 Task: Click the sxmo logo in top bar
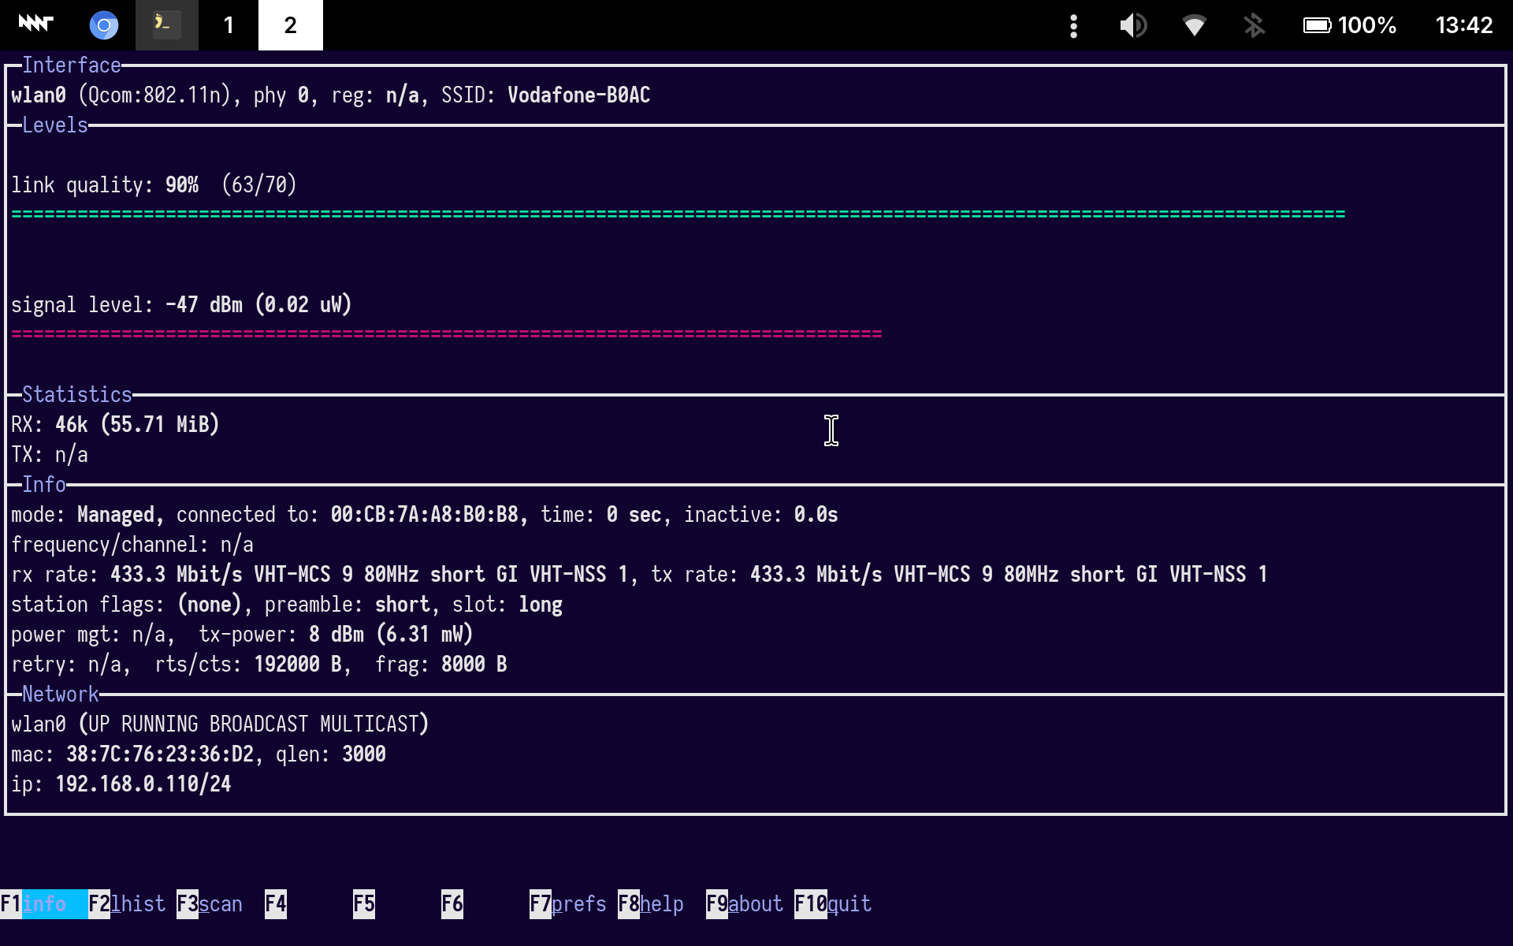[x=35, y=24]
